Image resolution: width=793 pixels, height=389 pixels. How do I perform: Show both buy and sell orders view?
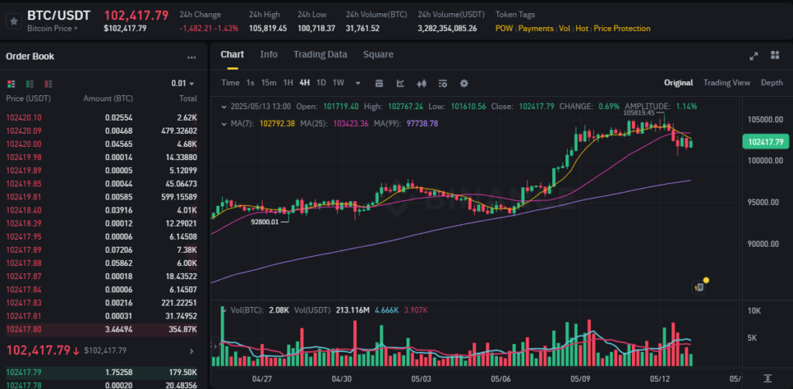tap(11, 84)
